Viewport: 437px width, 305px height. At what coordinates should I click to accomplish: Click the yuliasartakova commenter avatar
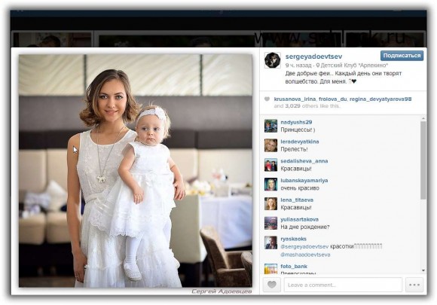click(270, 224)
